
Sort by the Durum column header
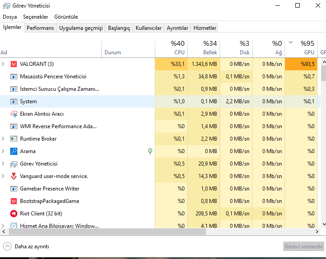point(128,48)
